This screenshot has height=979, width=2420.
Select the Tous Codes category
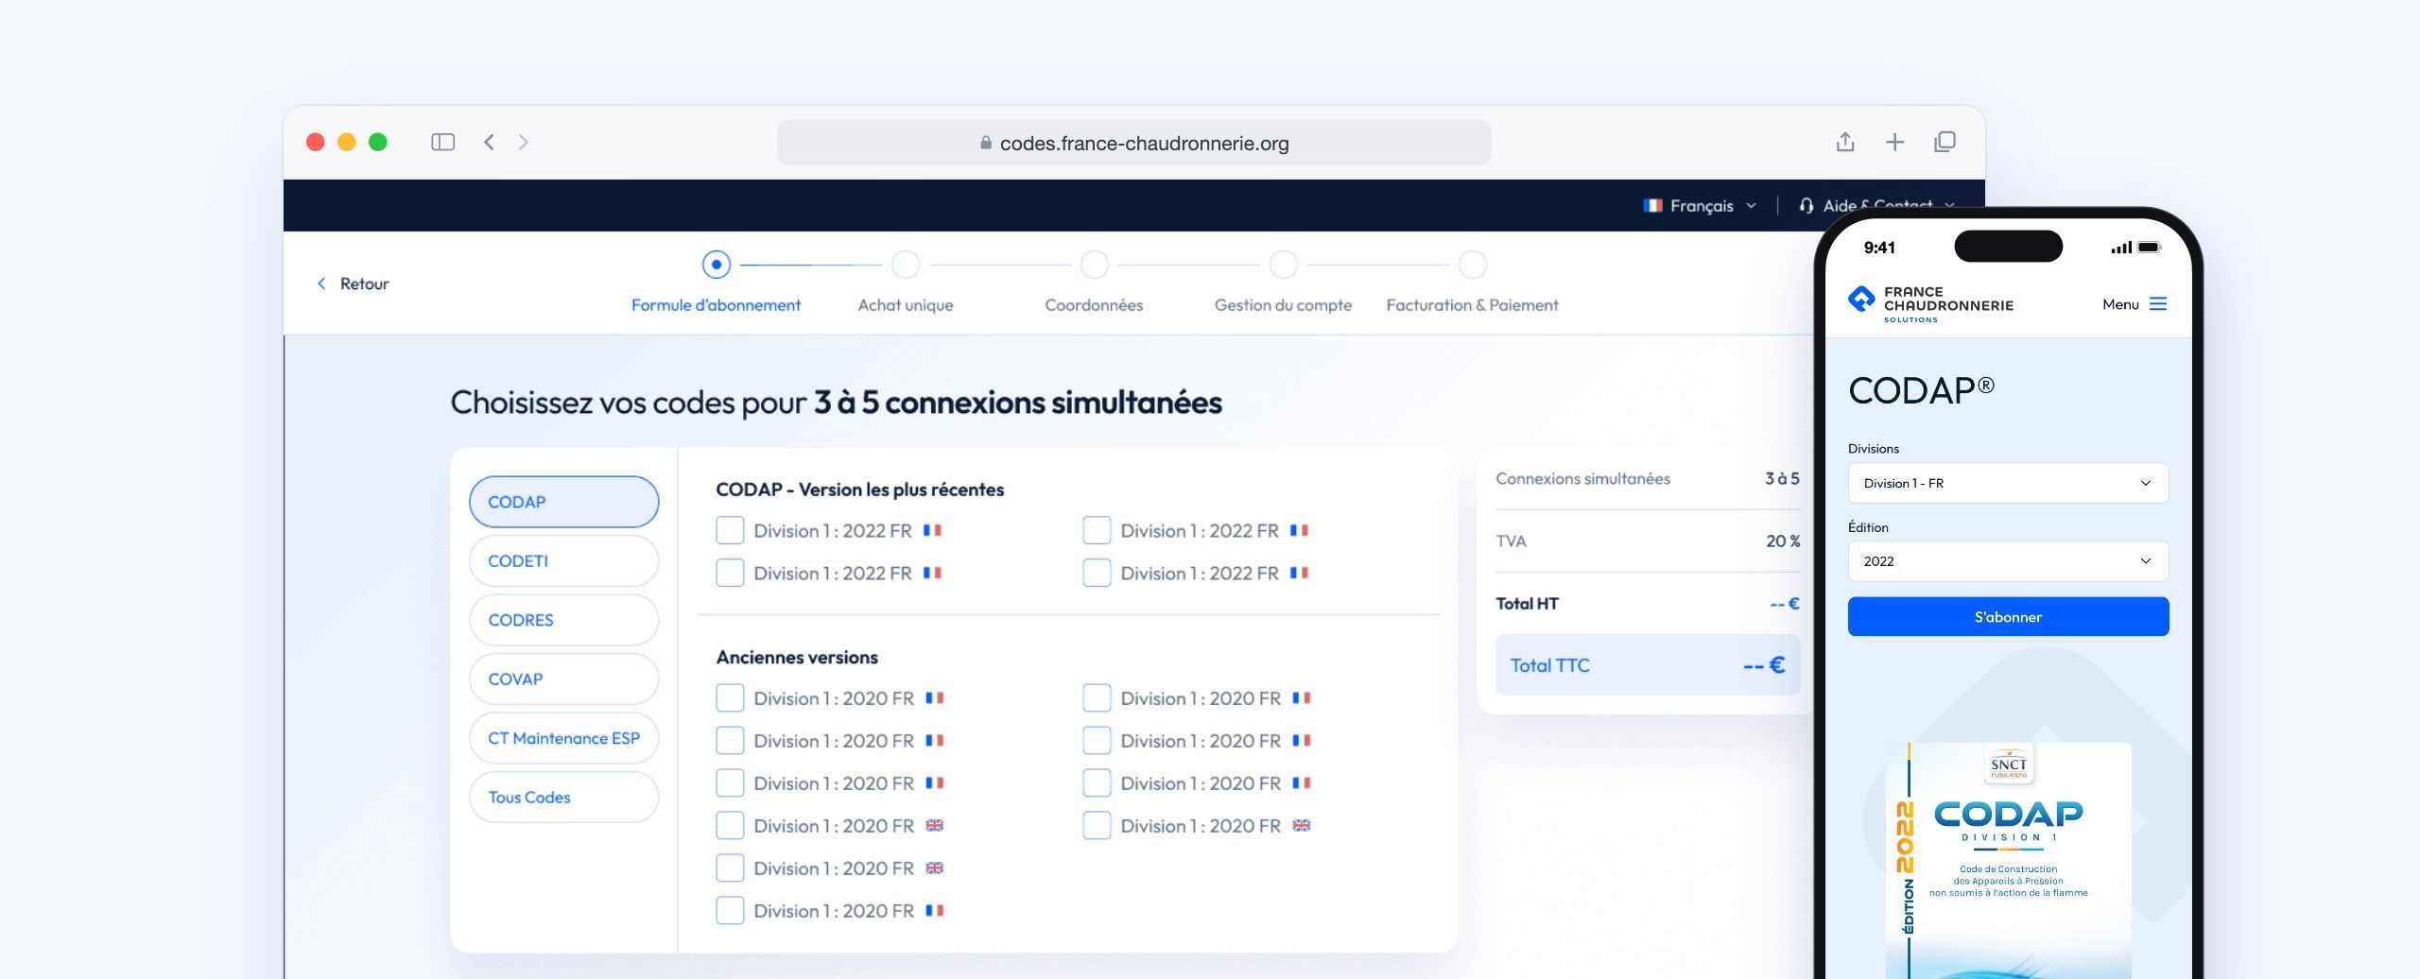[563, 797]
